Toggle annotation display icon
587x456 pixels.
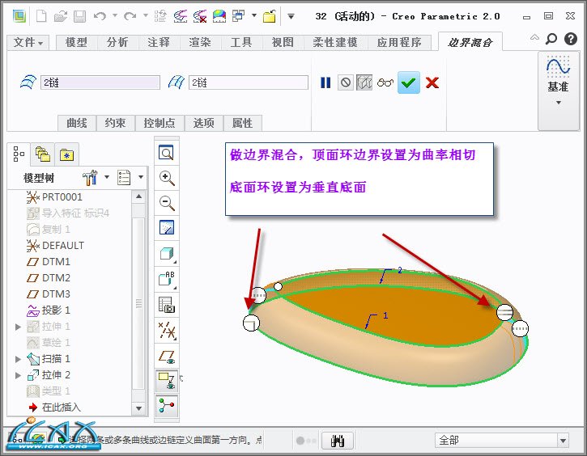coord(167,381)
